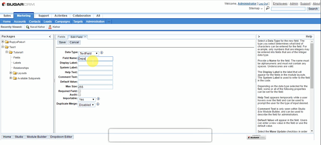Click info icon next to Importable
The height and width of the screenshot is (145, 321).
(x=98, y=99)
